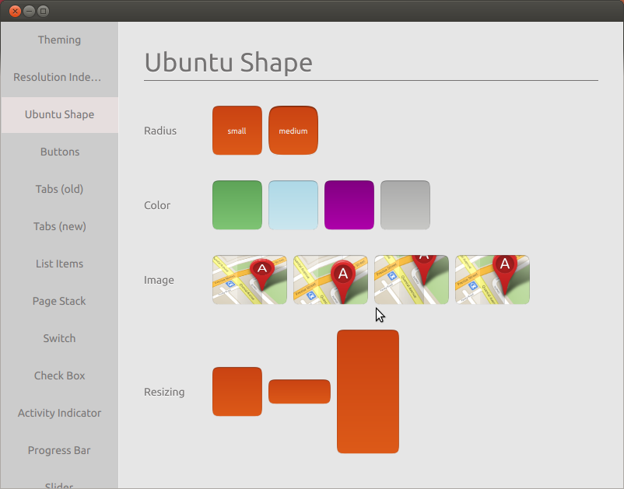This screenshot has height=489, width=624.
Task: Open the Tabs (new) section
Action: click(59, 226)
